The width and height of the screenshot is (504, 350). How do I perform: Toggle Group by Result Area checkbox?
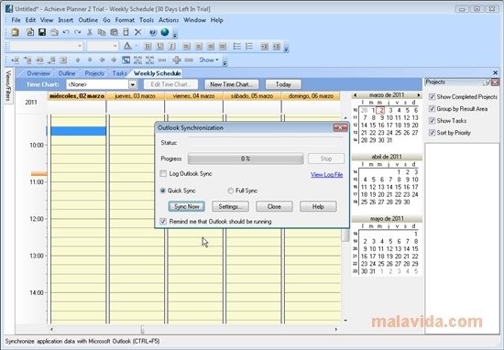pos(433,109)
